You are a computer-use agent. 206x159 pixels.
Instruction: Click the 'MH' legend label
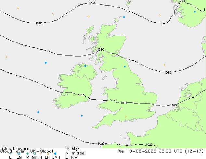(34, 157)
